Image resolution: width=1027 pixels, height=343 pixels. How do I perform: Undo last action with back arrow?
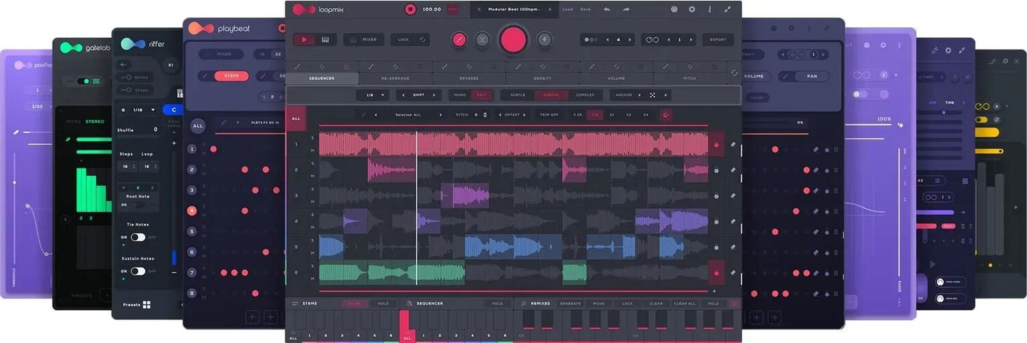tap(607, 9)
